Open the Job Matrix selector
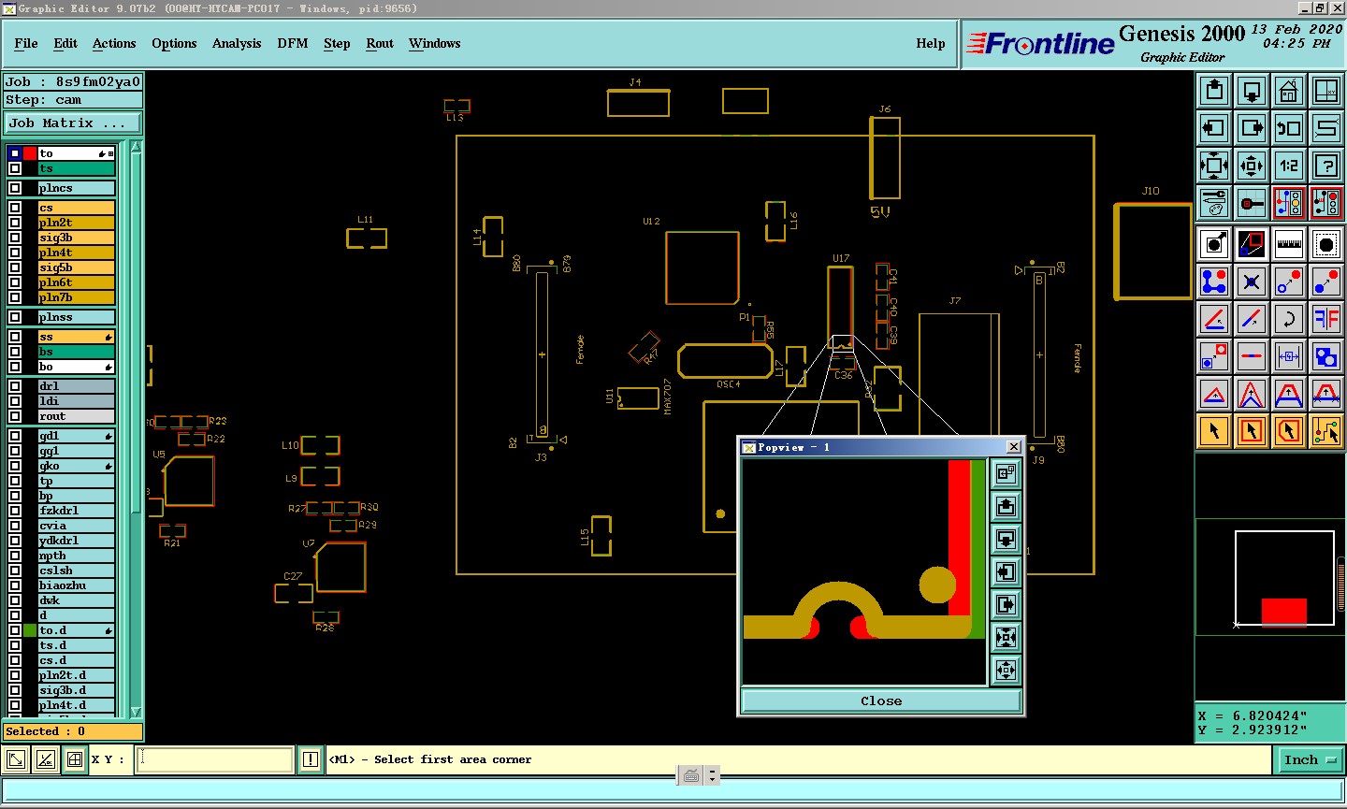The height and width of the screenshot is (809, 1347). coord(73,123)
